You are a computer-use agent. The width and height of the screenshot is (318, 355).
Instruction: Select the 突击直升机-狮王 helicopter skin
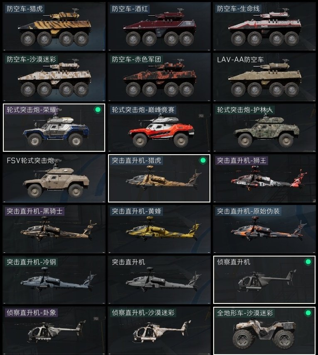[264, 178]
